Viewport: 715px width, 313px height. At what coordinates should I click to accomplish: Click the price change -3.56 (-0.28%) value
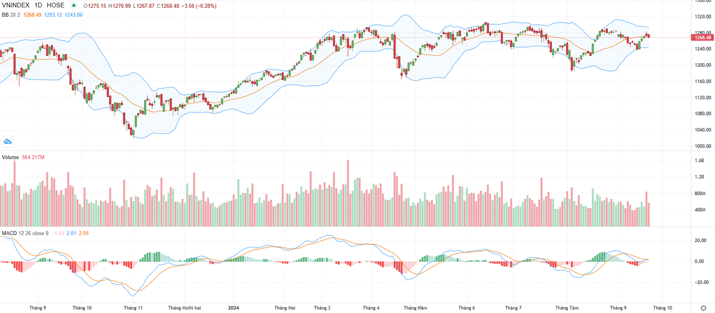tap(199, 5)
